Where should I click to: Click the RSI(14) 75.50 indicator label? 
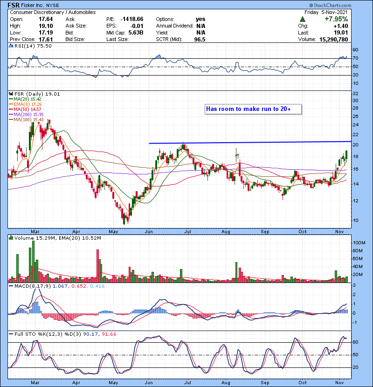(33, 46)
